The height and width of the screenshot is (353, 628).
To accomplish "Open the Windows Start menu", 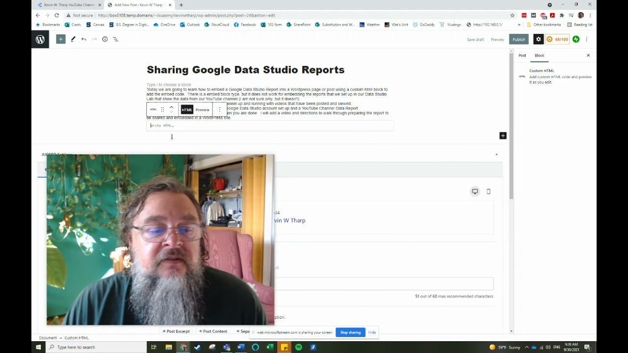I will click(x=38, y=347).
